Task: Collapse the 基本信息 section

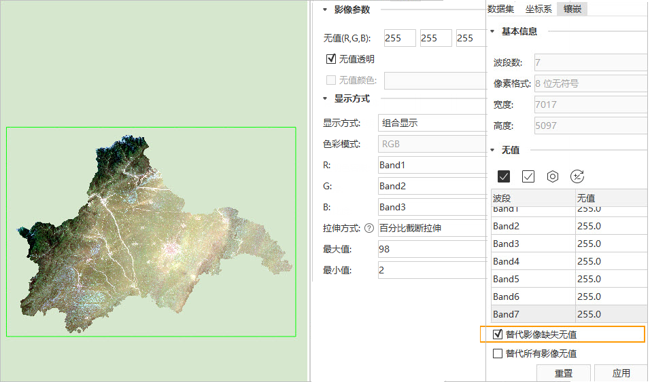Action: [x=492, y=31]
